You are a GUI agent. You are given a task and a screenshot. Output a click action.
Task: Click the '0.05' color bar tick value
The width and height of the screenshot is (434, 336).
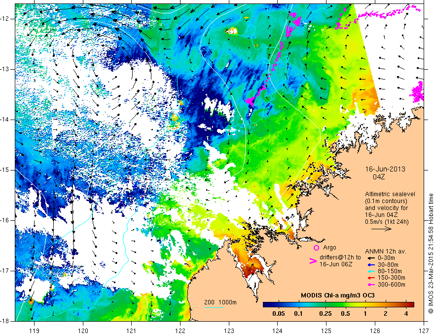(x=279, y=314)
